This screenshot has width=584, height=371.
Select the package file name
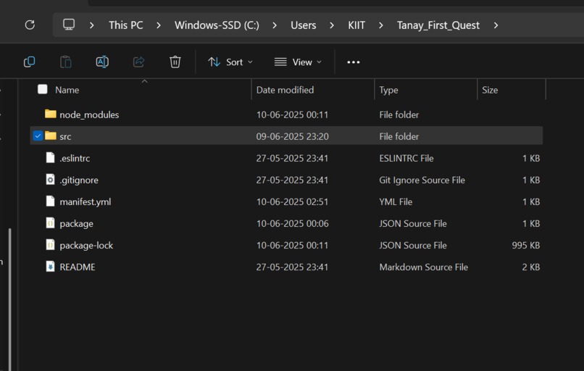[x=76, y=224]
